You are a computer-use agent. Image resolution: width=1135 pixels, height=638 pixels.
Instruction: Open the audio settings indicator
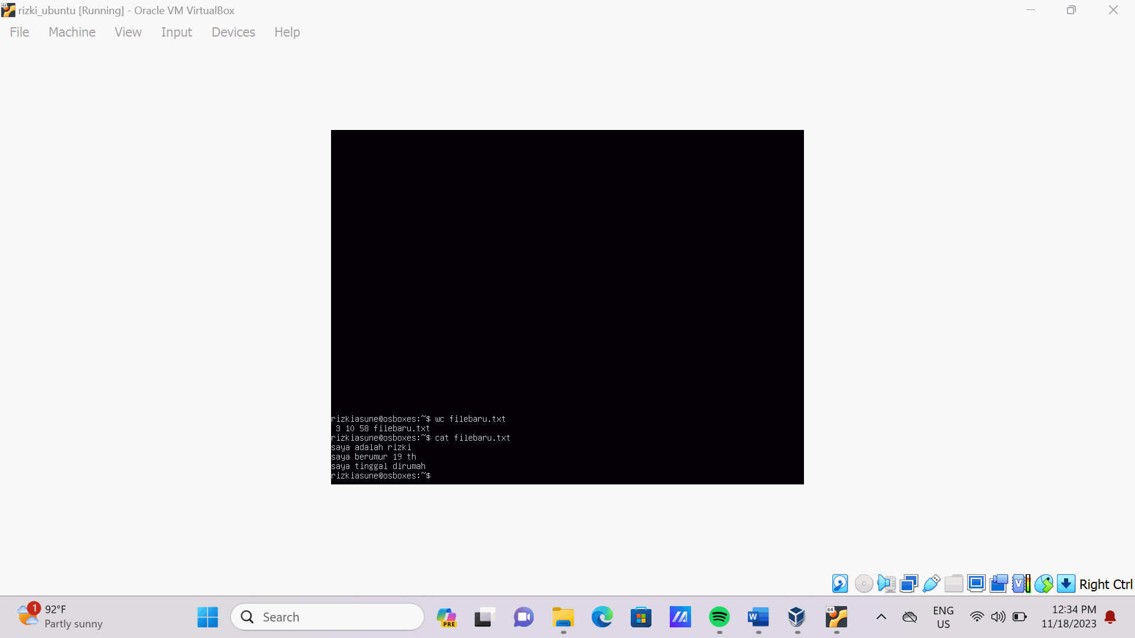point(886,584)
